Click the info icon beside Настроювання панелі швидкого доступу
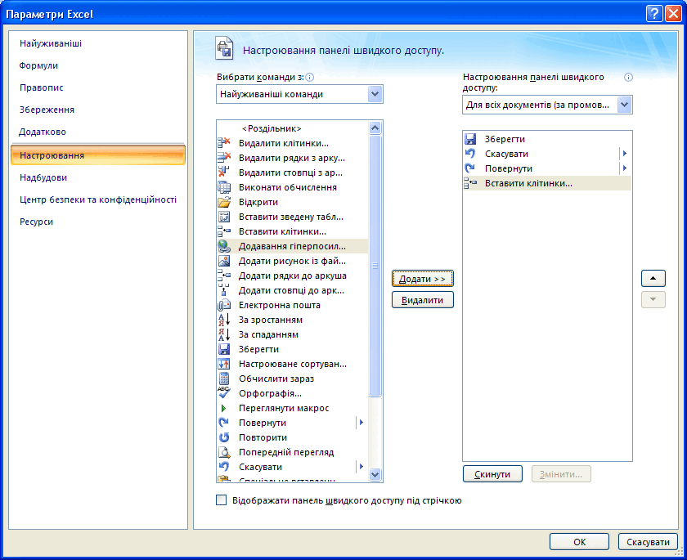The image size is (687, 560). pos(628,78)
